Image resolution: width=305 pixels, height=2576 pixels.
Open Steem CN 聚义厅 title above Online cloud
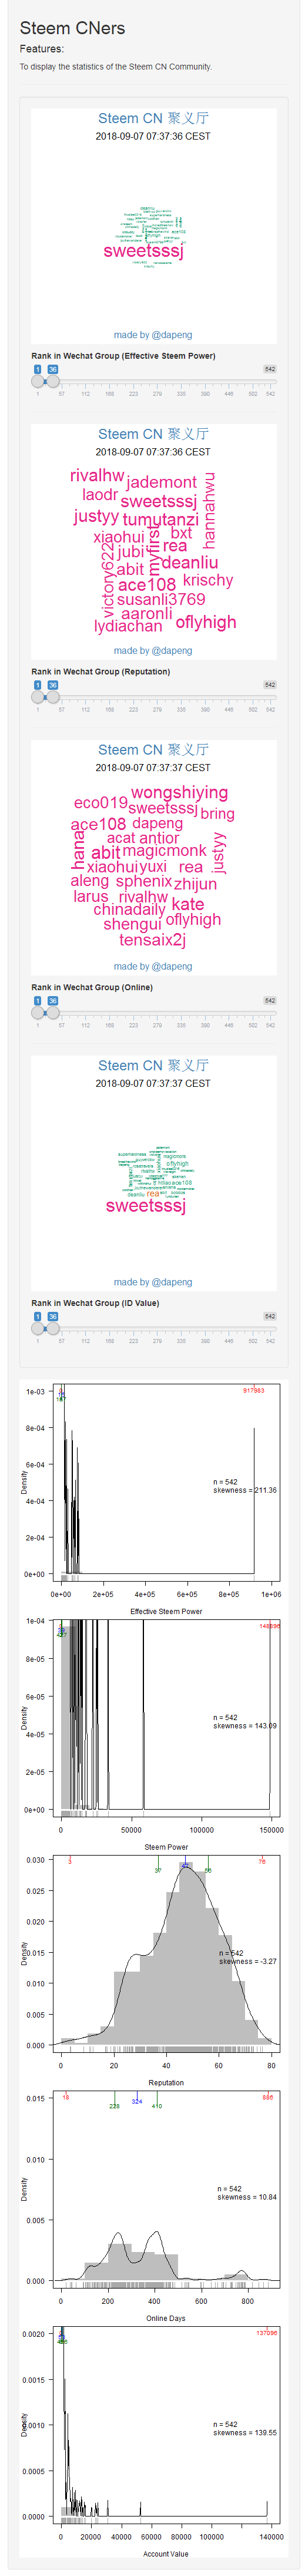(153, 750)
